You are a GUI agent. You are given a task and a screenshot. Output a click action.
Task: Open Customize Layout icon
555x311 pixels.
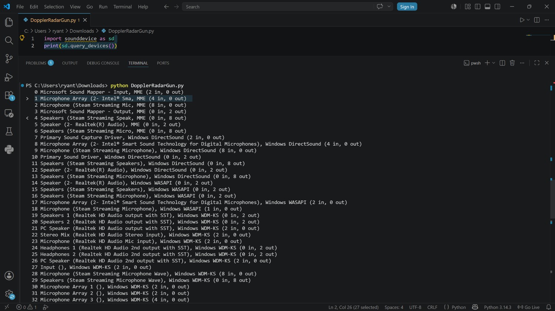[468, 7]
